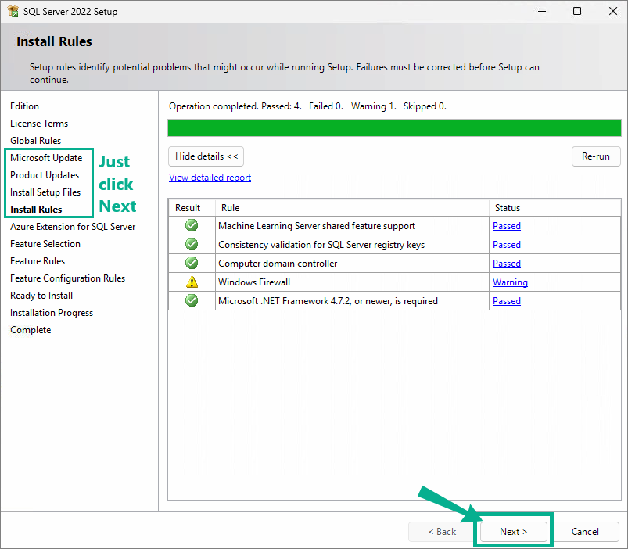This screenshot has width=628, height=549.
Task: Click the Rule column header
Action: click(352, 208)
